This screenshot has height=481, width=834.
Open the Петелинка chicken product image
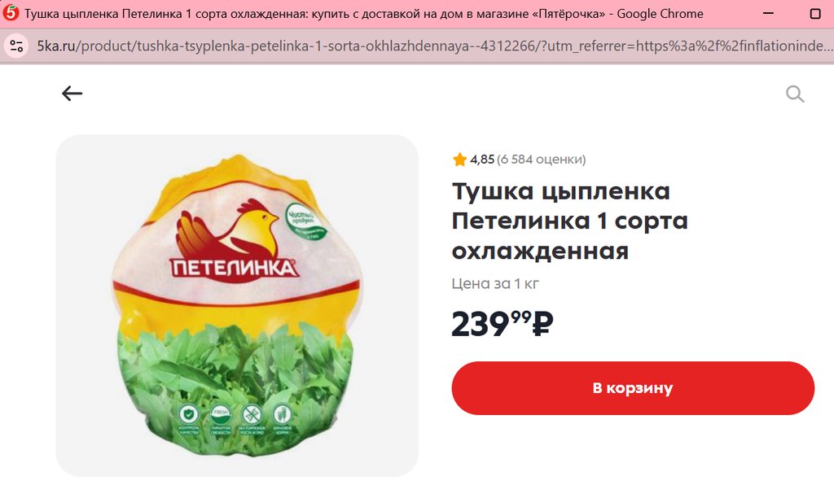[237, 305]
